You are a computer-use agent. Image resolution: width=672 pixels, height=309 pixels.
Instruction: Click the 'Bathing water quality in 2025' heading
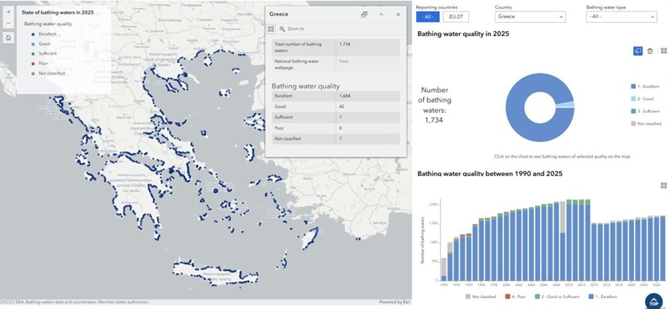(x=463, y=34)
